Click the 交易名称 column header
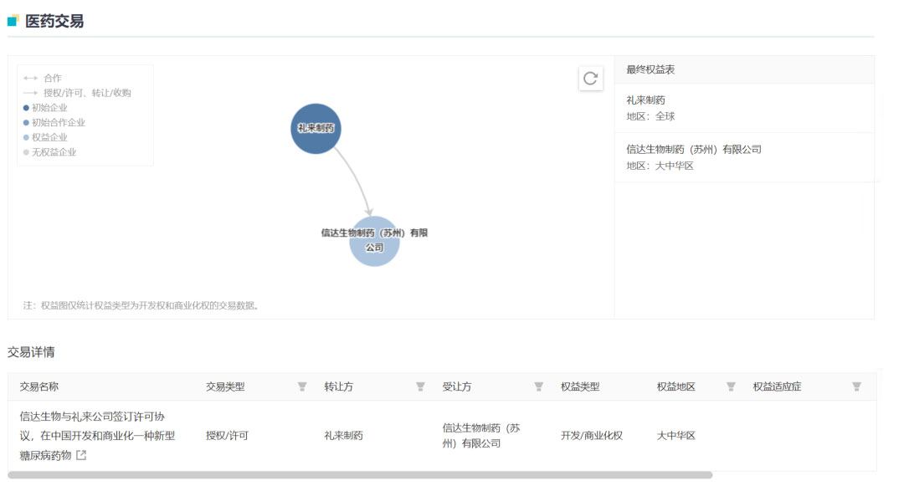The image size is (904, 491). [x=39, y=386]
